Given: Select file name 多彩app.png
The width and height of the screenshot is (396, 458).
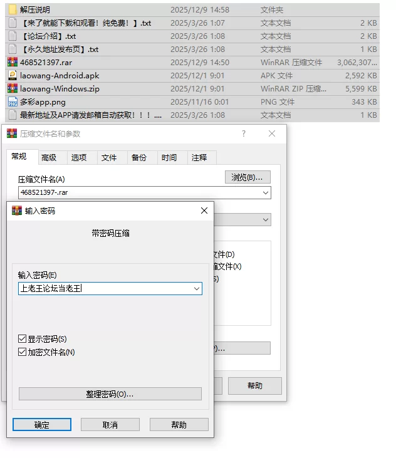Looking at the screenshot, I should 43,102.
